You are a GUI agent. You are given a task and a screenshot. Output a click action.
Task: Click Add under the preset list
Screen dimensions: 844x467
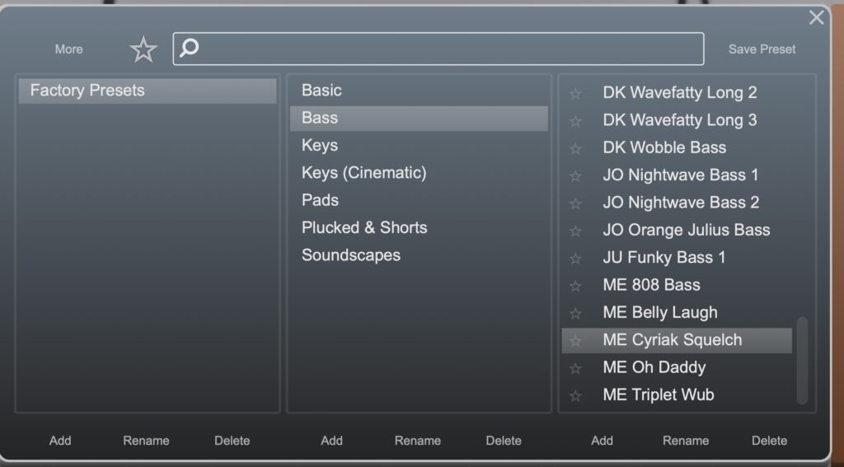[x=602, y=441]
